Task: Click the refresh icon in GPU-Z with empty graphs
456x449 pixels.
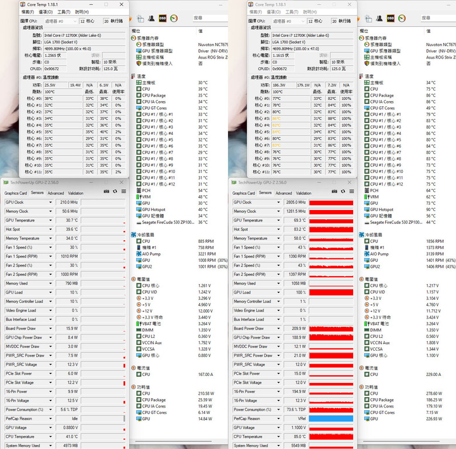Action: click(115, 191)
